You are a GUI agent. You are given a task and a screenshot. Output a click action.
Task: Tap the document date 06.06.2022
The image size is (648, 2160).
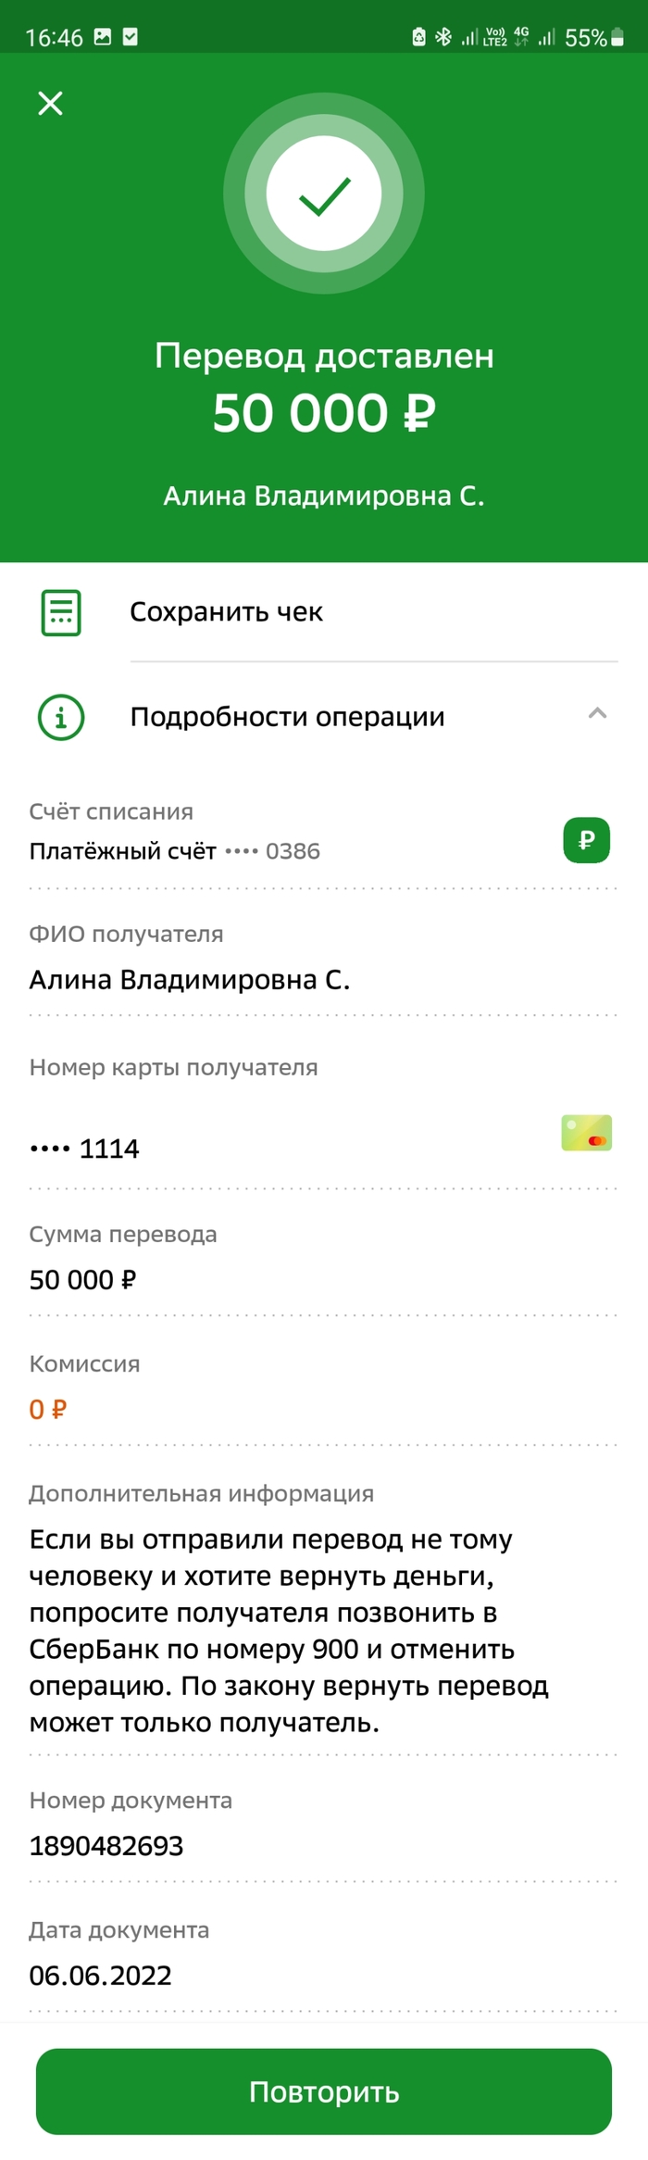click(x=100, y=1976)
